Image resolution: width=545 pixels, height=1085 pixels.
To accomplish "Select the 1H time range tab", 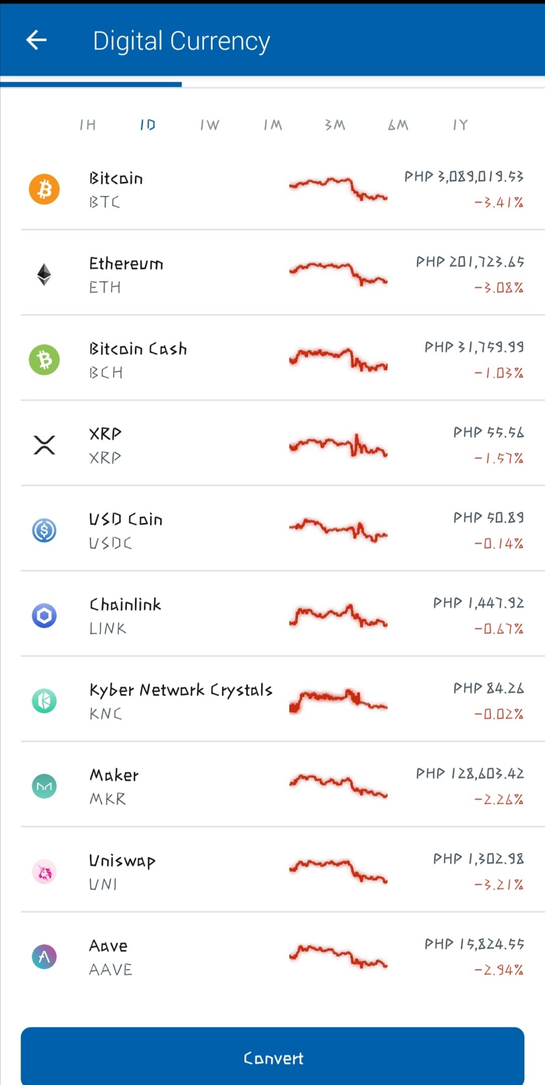I will coord(88,125).
